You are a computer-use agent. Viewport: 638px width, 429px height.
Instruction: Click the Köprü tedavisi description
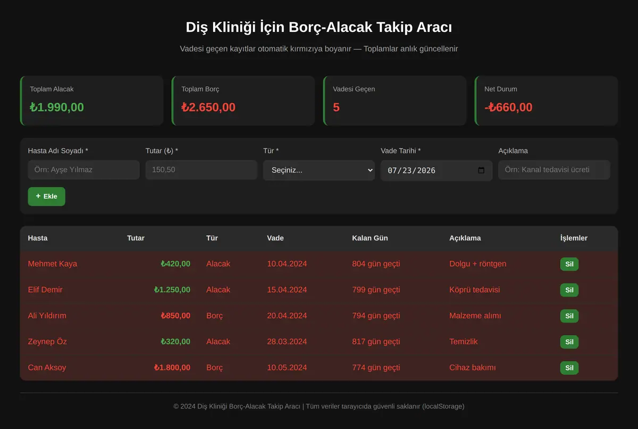tap(475, 290)
